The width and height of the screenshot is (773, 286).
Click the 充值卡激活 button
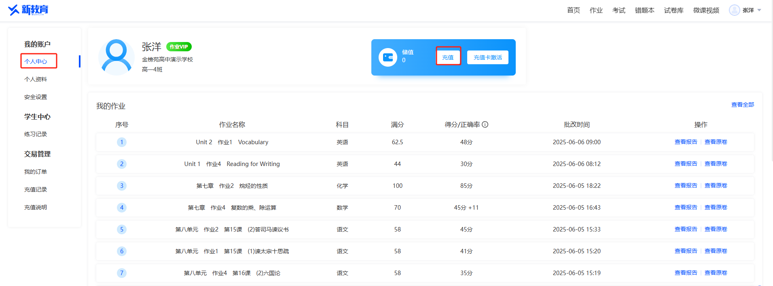coord(488,57)
